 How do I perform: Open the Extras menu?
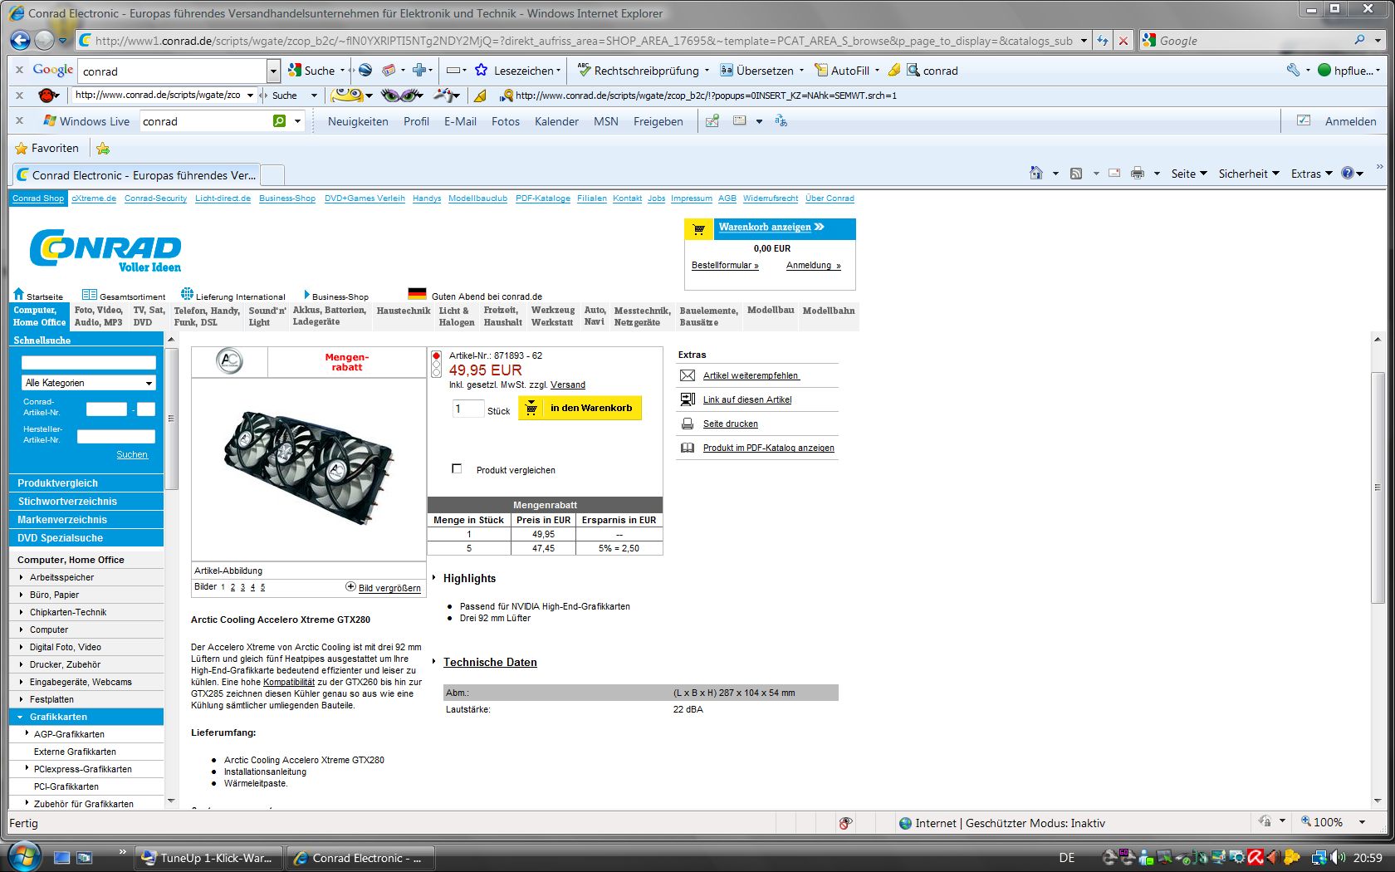coord(1311,174)
